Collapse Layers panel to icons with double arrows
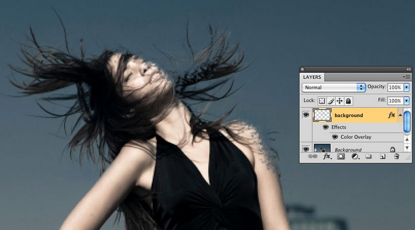This screenshot has height=230, width=415. pyautogui.click(x=408, y=69)
